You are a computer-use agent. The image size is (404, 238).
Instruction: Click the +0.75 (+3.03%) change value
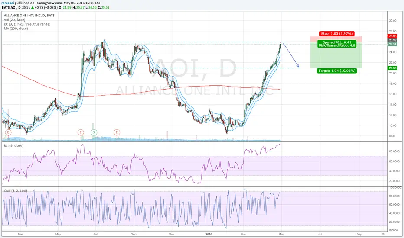pos(46,7)
